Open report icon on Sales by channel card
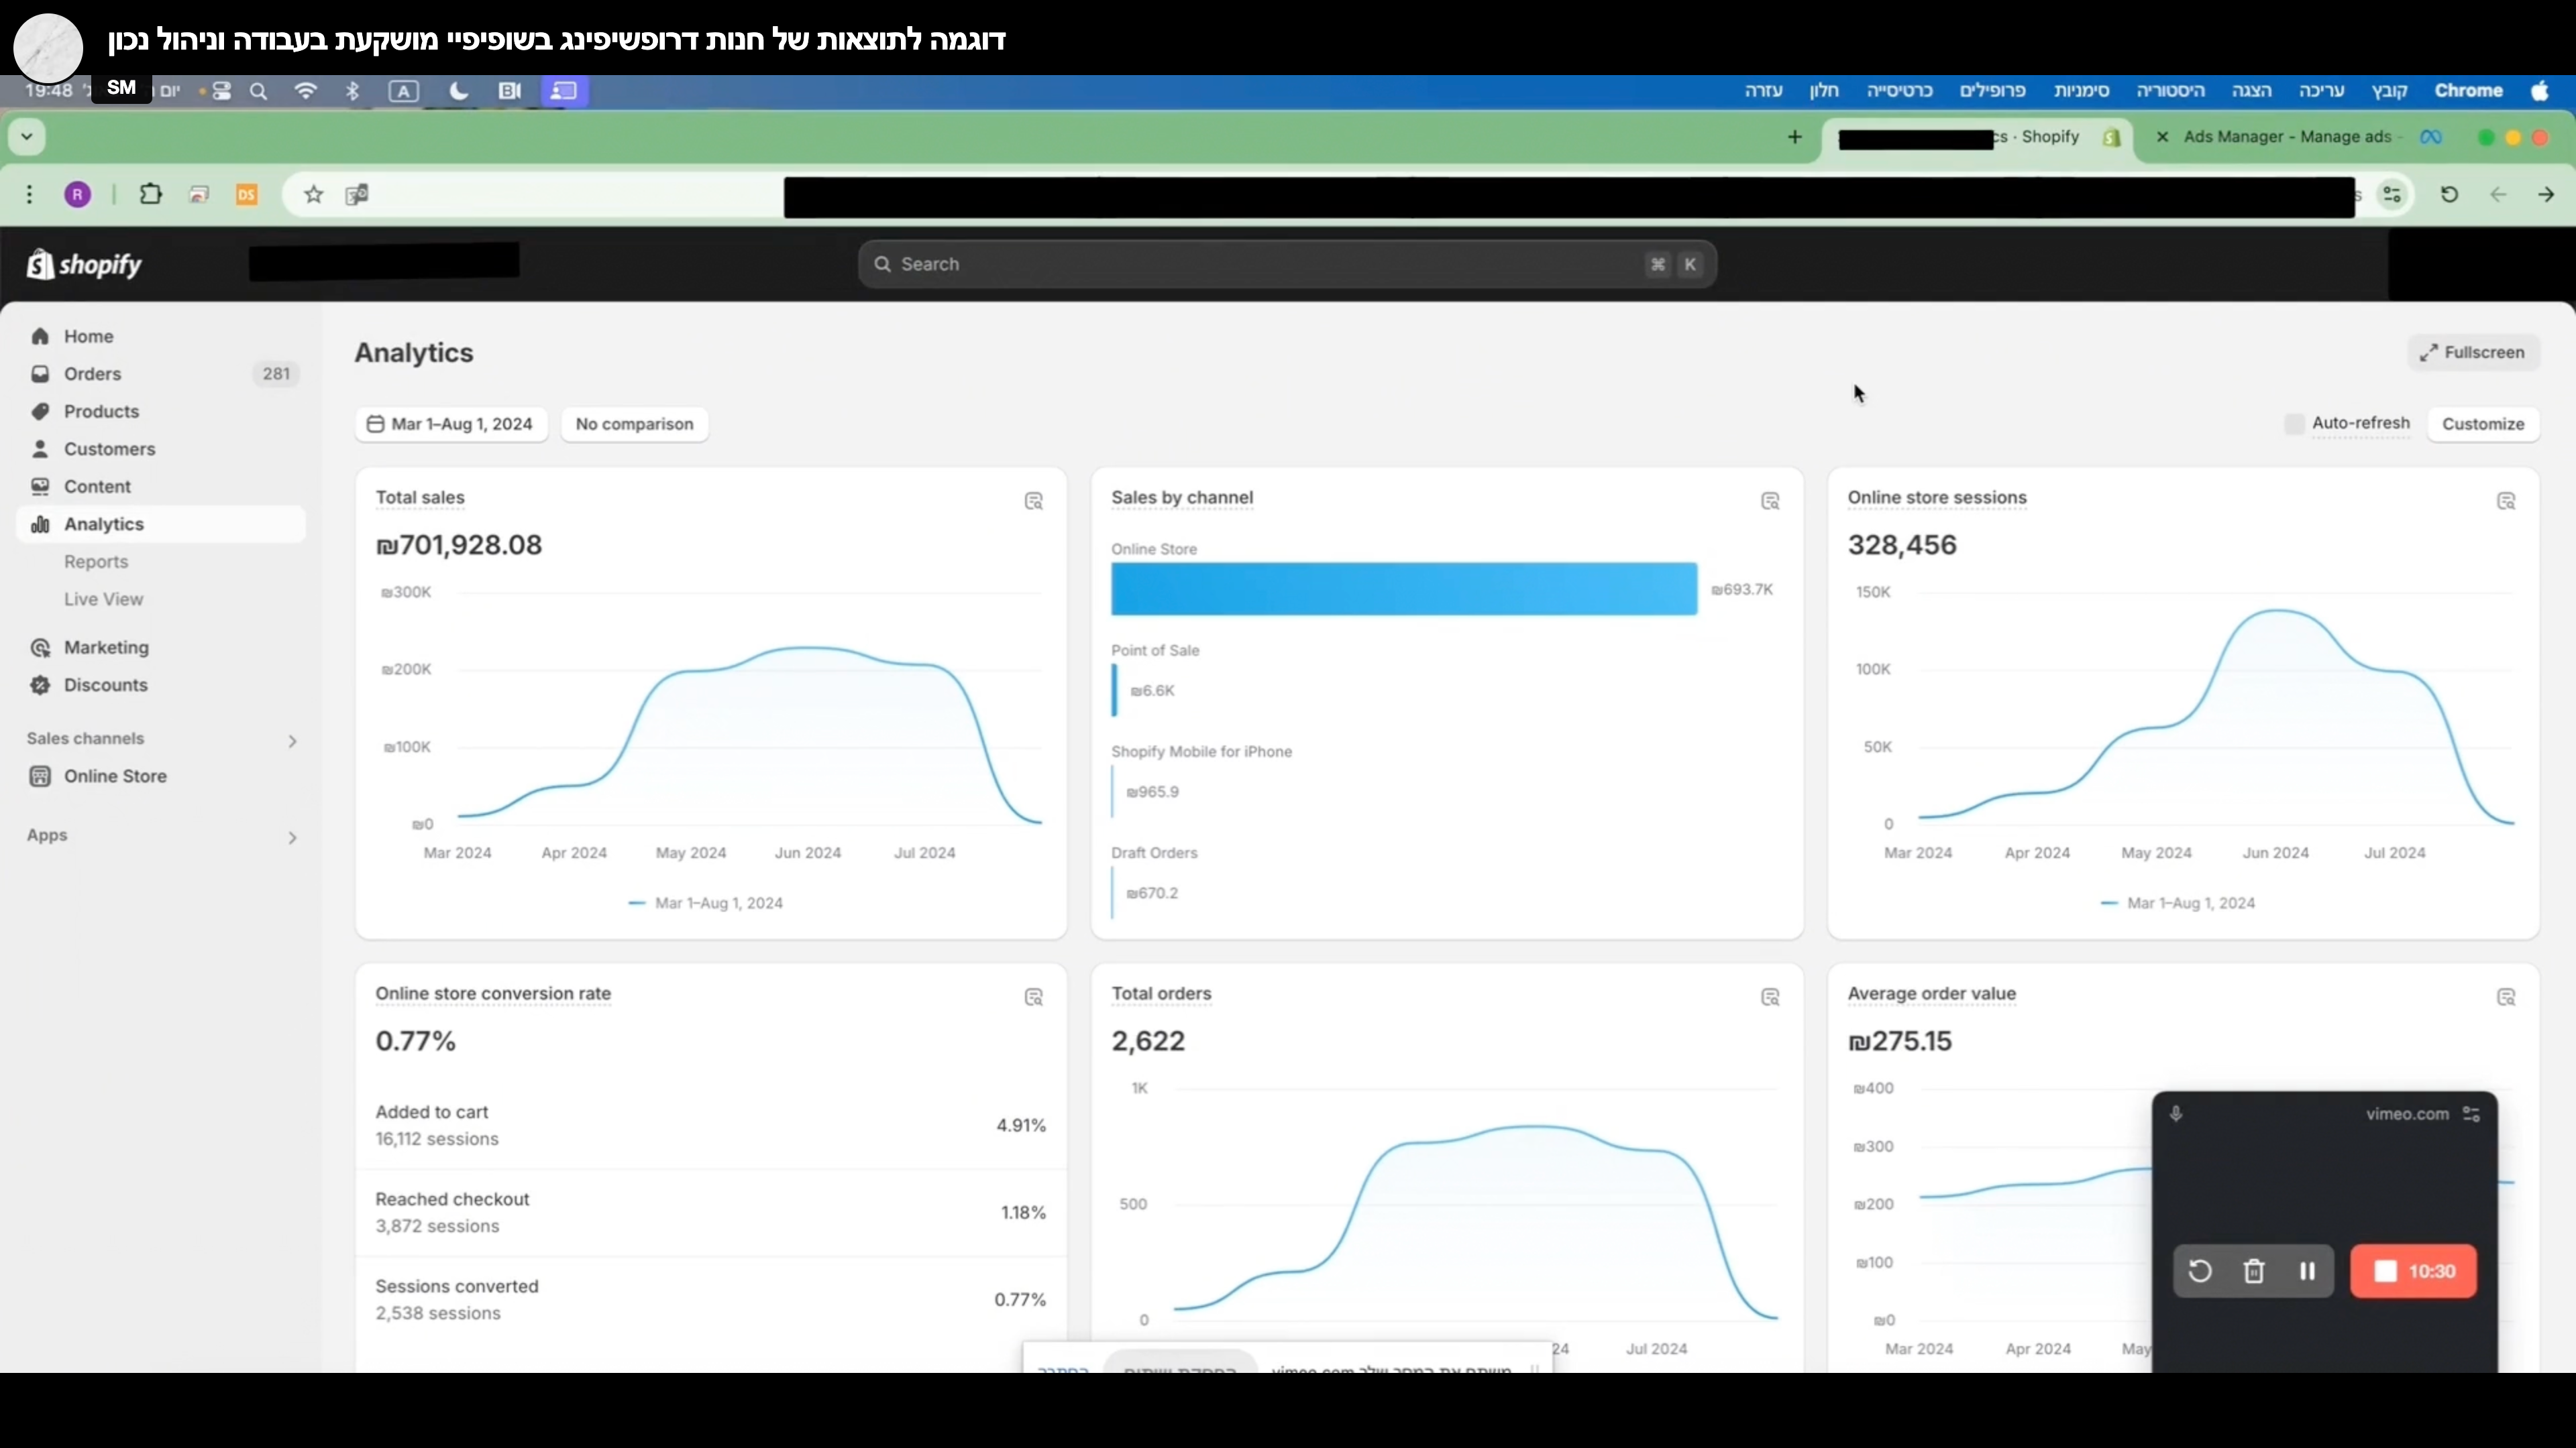2576x1448 pixels. 1770,501
